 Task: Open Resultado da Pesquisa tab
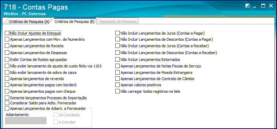(118, 22)
